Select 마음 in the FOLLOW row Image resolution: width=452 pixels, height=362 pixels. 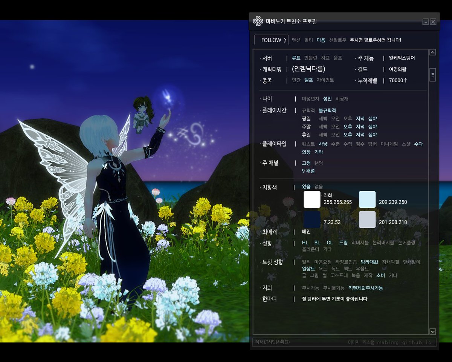[321, 40]
